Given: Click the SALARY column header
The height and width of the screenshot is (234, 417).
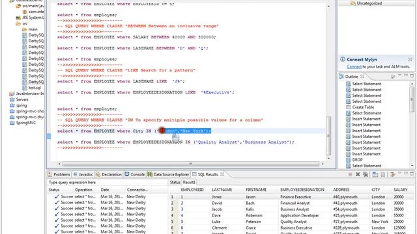Looking at the screenshot, I should tap(401, 190).
